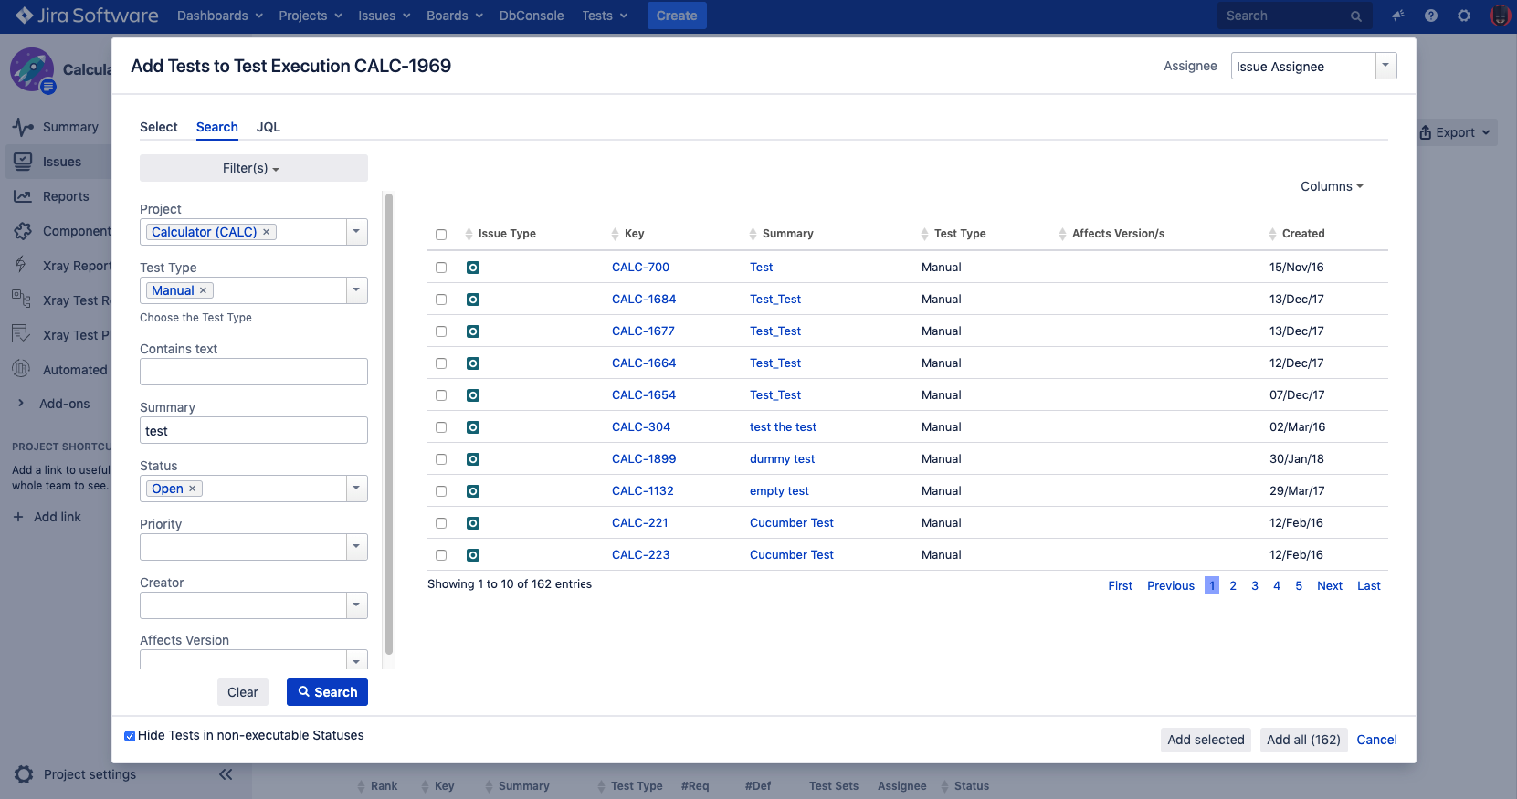The image size is (1517, 799).
Task: Focus the Contains text input field
Action: [x=253, y=372]
